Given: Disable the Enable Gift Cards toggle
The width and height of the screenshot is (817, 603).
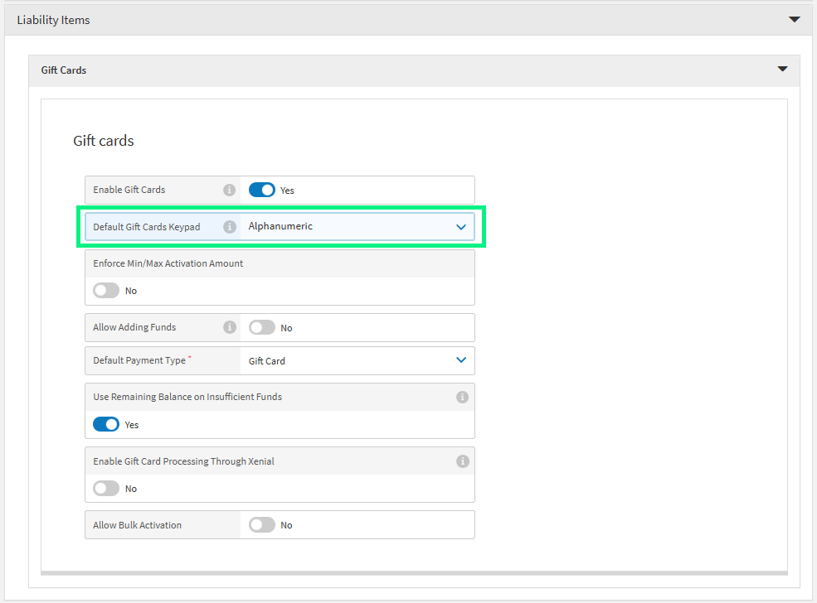Looking at the screenshot, I should pos(262,191).
